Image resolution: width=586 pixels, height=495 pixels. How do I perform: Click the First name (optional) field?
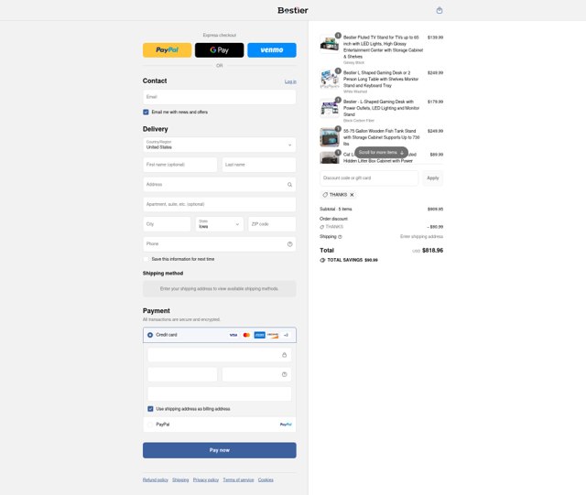(x=179, y=165)
